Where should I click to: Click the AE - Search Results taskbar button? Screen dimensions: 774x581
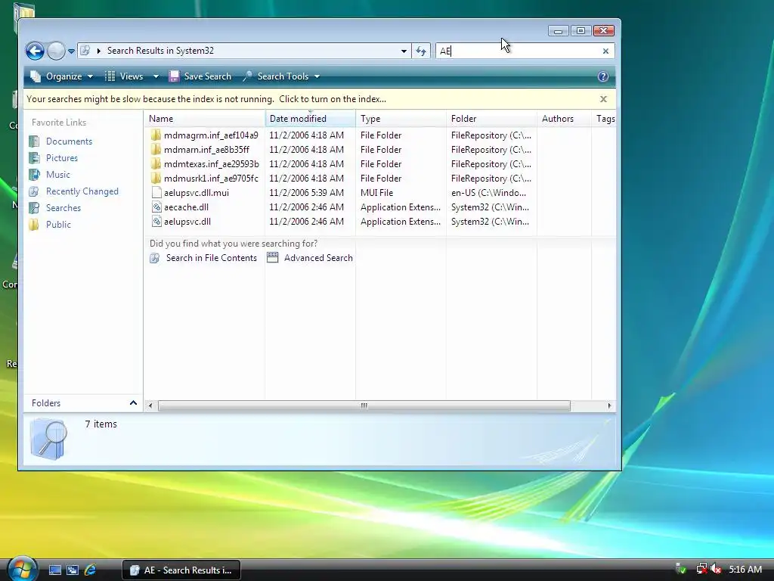(181, 570)
